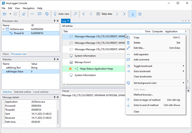
Task: Click Application column header
Action: coord(174,31)
